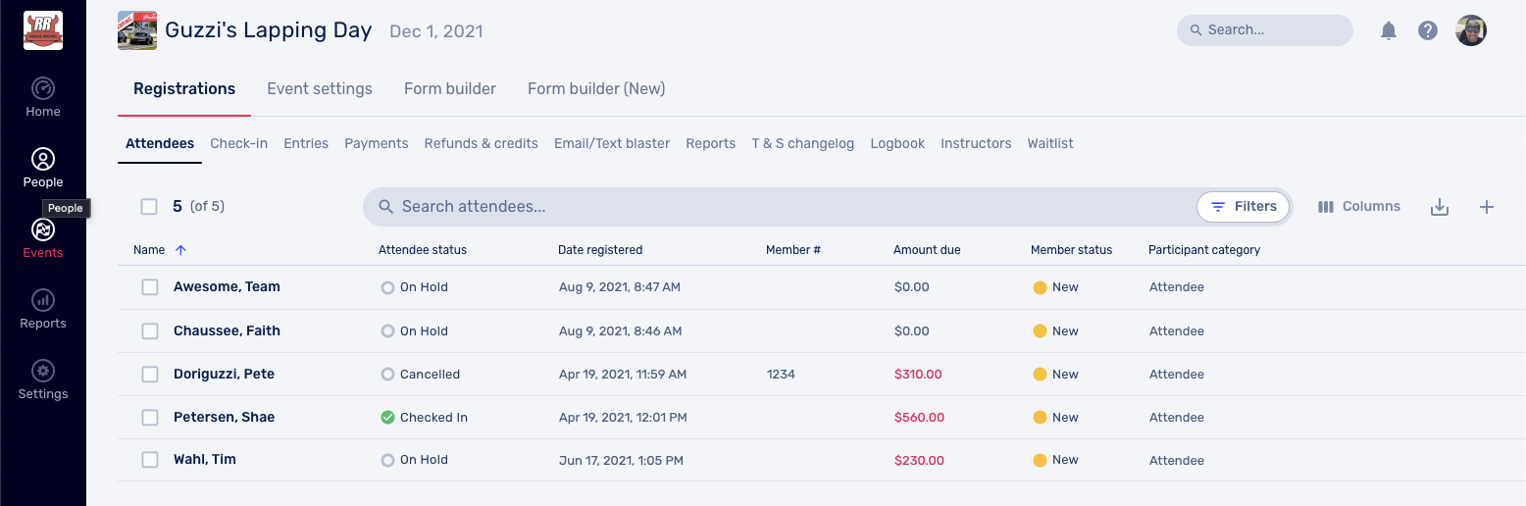
Task: Go to Home in sidebar
Action: tap(43, 97)
